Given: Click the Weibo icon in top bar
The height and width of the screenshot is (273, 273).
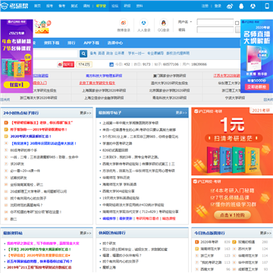Looking at the screenshot, I should (230, 6).
